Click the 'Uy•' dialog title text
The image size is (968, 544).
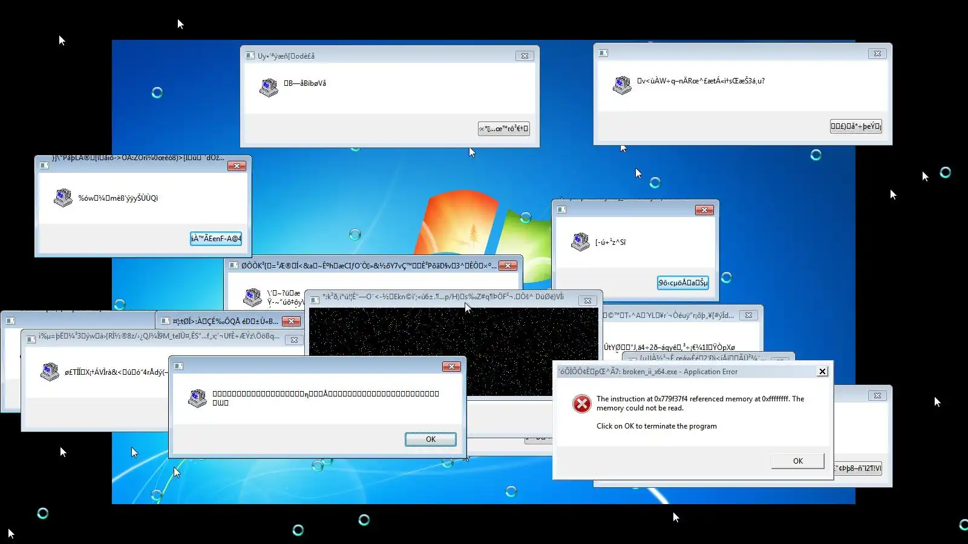(286, 56)
